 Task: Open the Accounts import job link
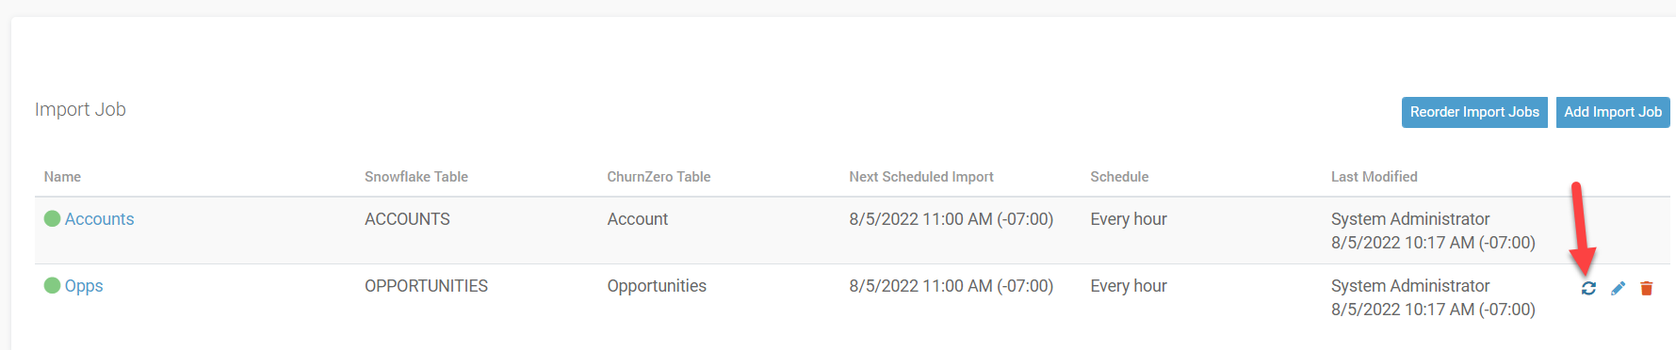[99, 219]
